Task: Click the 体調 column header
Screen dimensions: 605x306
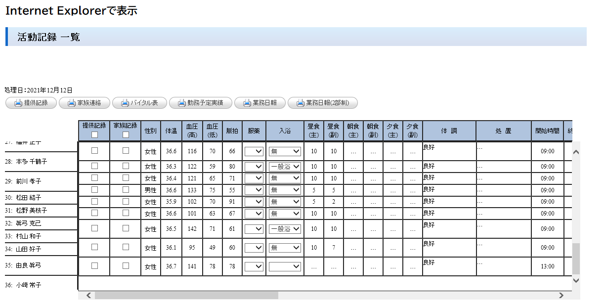Action: 449,131
